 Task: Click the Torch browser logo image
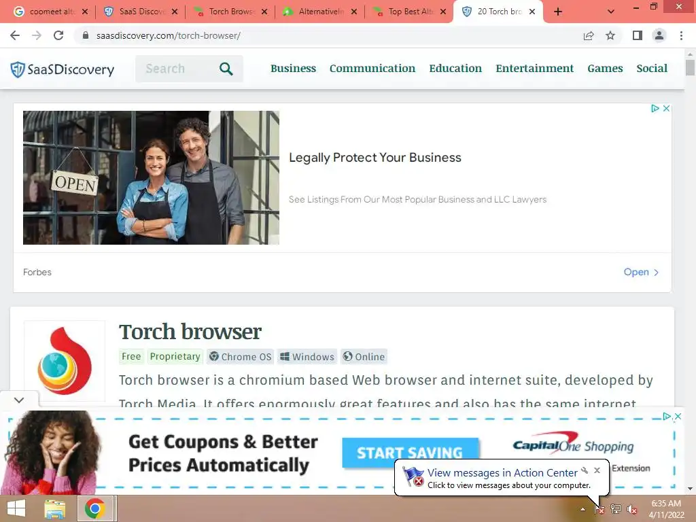[x=65, y=361]
